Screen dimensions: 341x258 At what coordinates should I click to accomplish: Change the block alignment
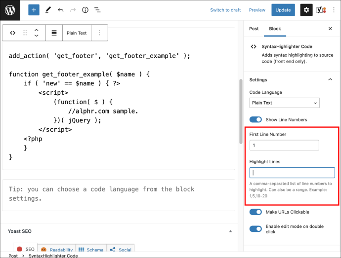54,33
